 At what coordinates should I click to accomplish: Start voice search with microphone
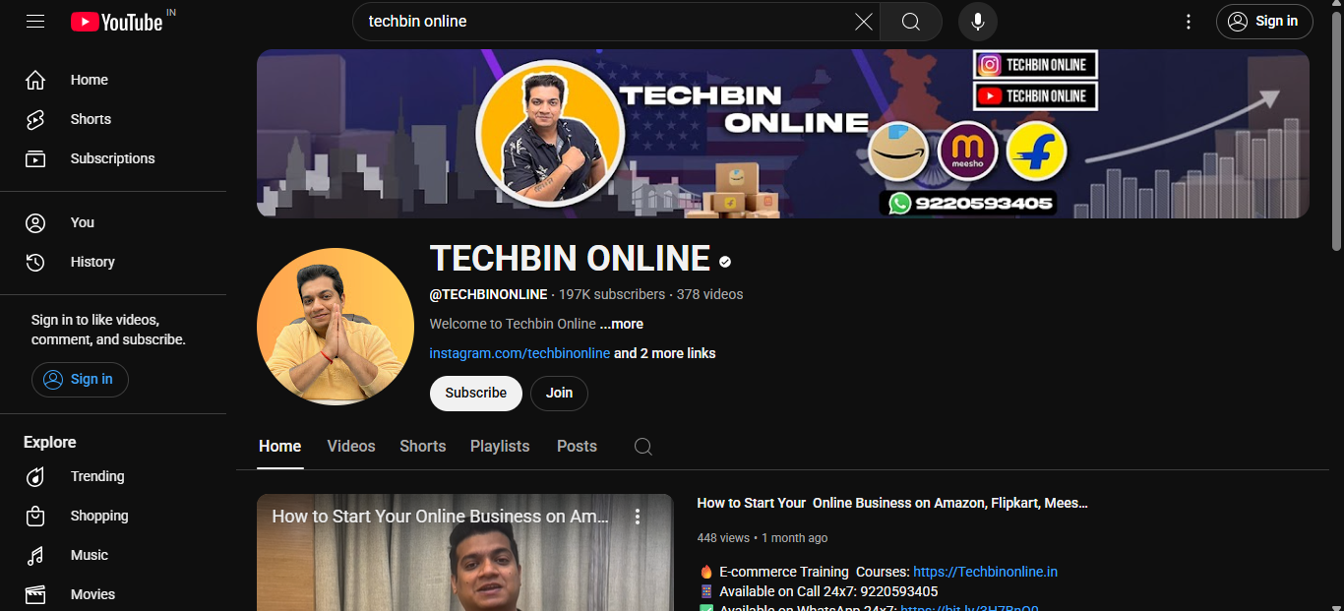coord(977,22)
